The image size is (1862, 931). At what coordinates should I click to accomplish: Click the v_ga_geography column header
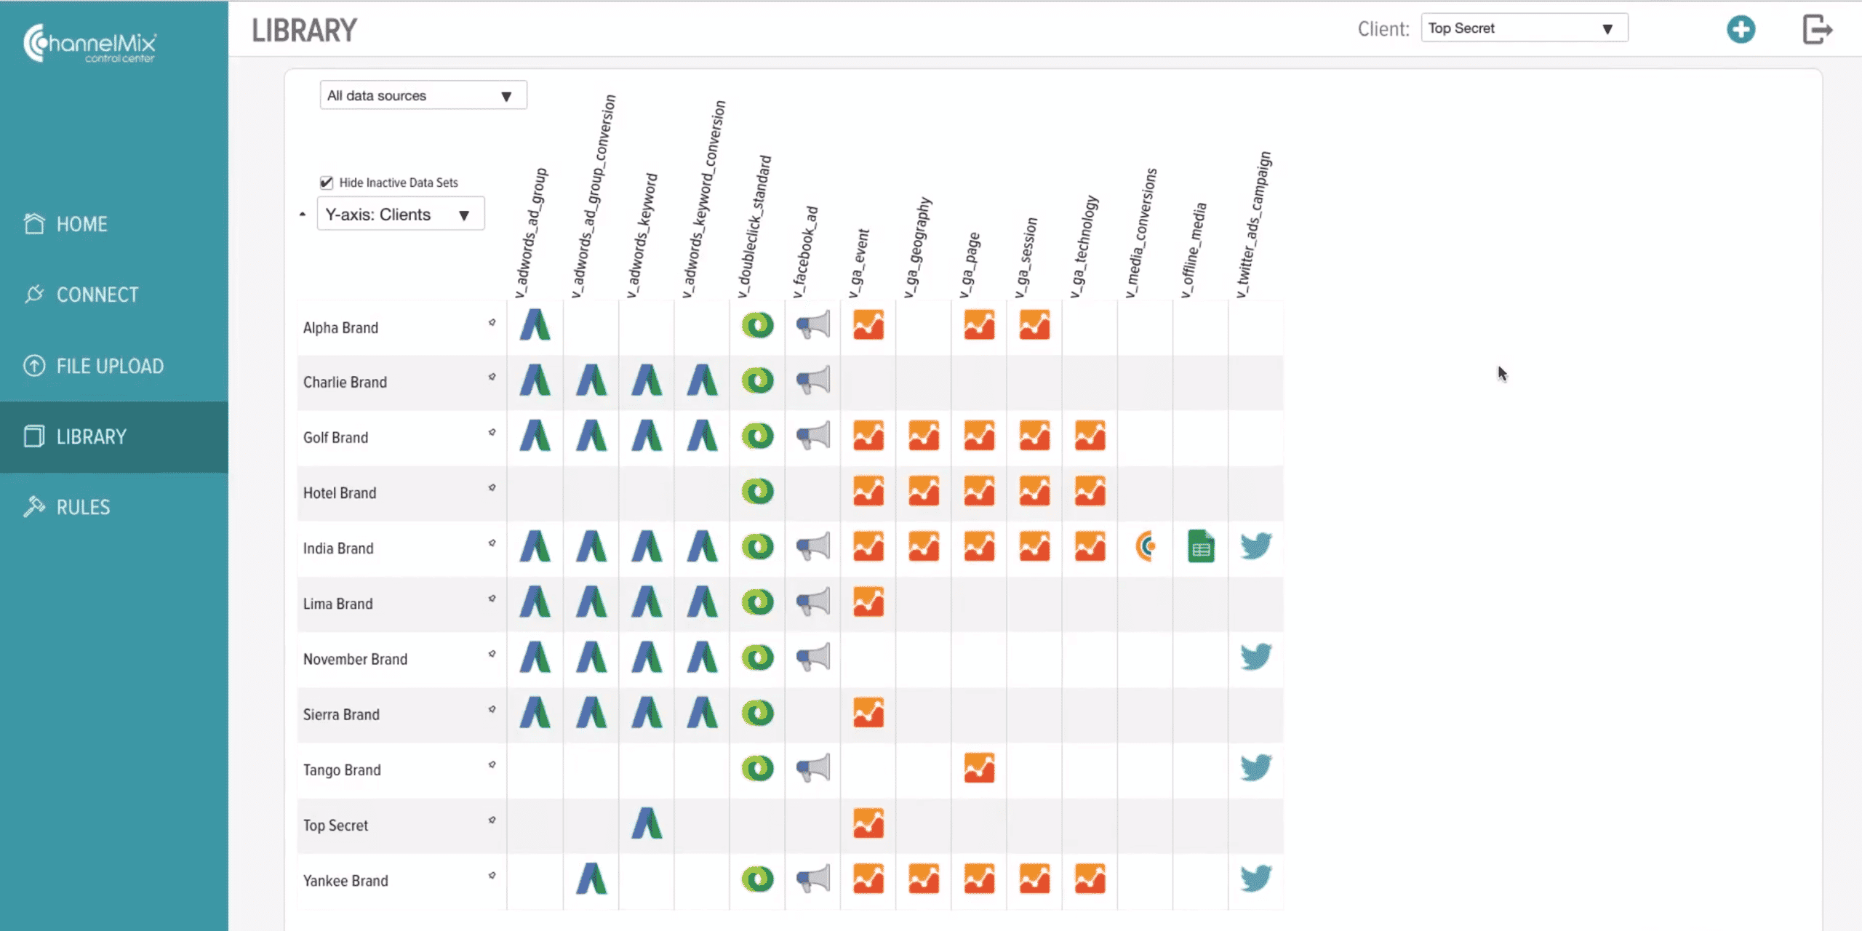pos(916,247)
